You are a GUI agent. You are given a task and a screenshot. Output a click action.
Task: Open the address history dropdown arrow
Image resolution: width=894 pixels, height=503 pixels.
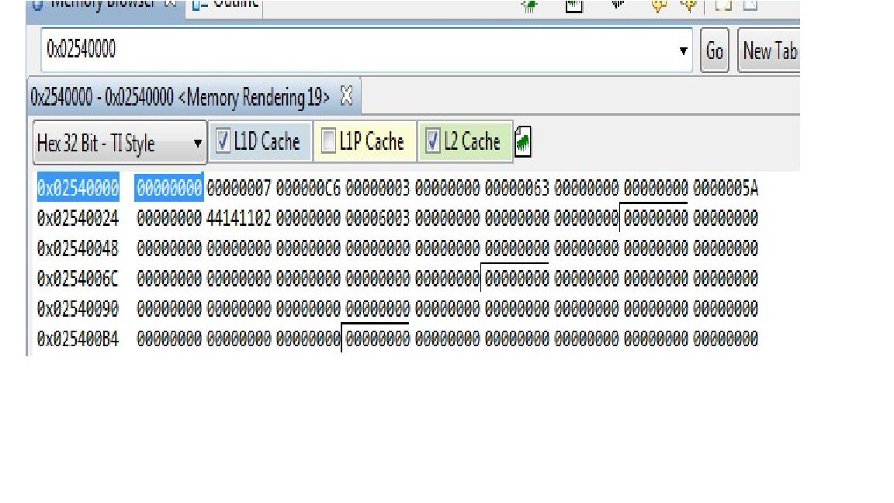coord(682,50)
